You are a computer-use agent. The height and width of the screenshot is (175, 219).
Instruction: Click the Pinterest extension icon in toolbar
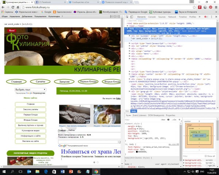coord(211,7)
